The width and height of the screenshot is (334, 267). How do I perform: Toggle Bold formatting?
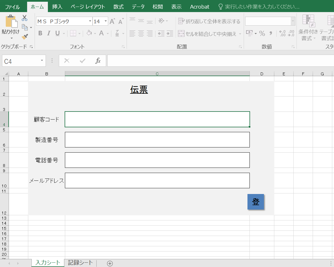click(x=40, y=34)
